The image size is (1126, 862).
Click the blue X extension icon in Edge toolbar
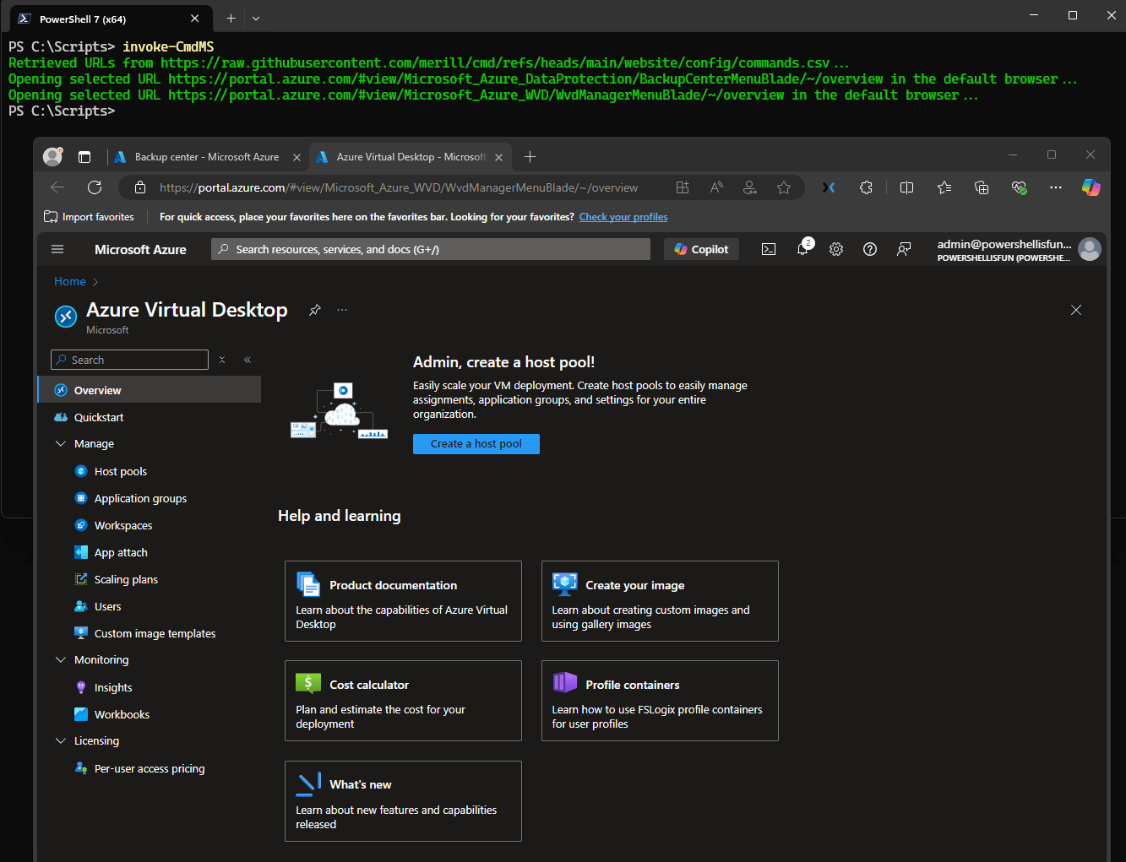829,187
